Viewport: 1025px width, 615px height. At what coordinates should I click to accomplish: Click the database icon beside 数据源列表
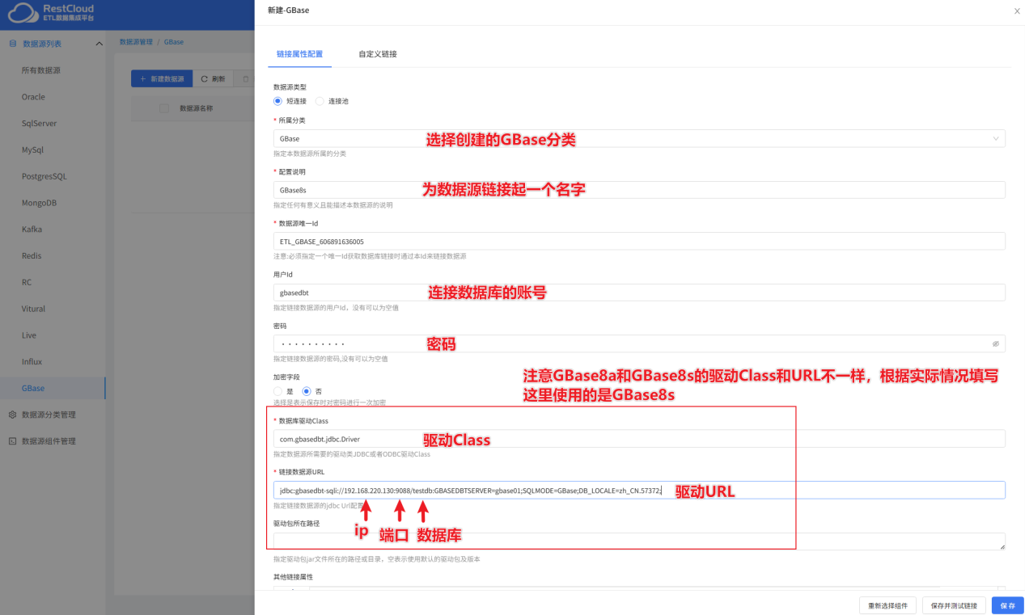click(x=12, y=44)
